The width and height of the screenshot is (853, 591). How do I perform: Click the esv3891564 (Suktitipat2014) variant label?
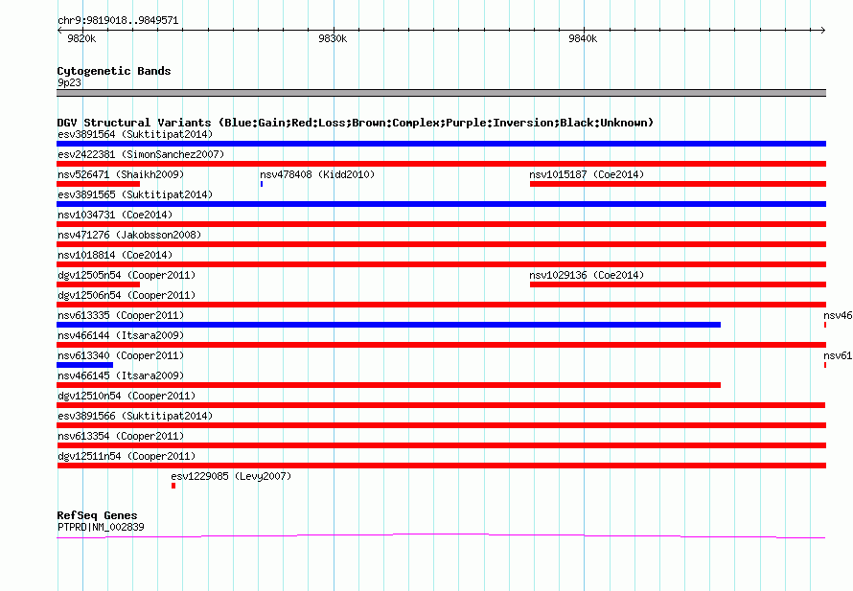(x=135, y=134)
